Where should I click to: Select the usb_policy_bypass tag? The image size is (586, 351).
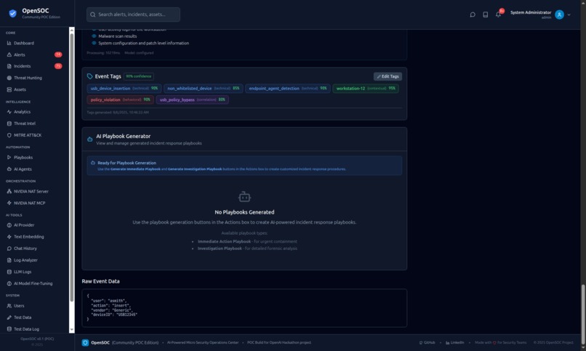coord(192,100)
